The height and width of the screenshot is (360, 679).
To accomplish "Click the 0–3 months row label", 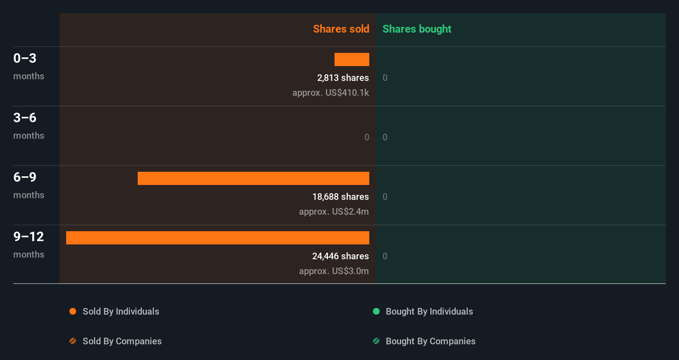I will coord(29,66).
